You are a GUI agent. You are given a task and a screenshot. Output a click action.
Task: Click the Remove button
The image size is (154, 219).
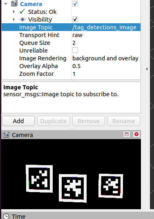coord(89,121)
